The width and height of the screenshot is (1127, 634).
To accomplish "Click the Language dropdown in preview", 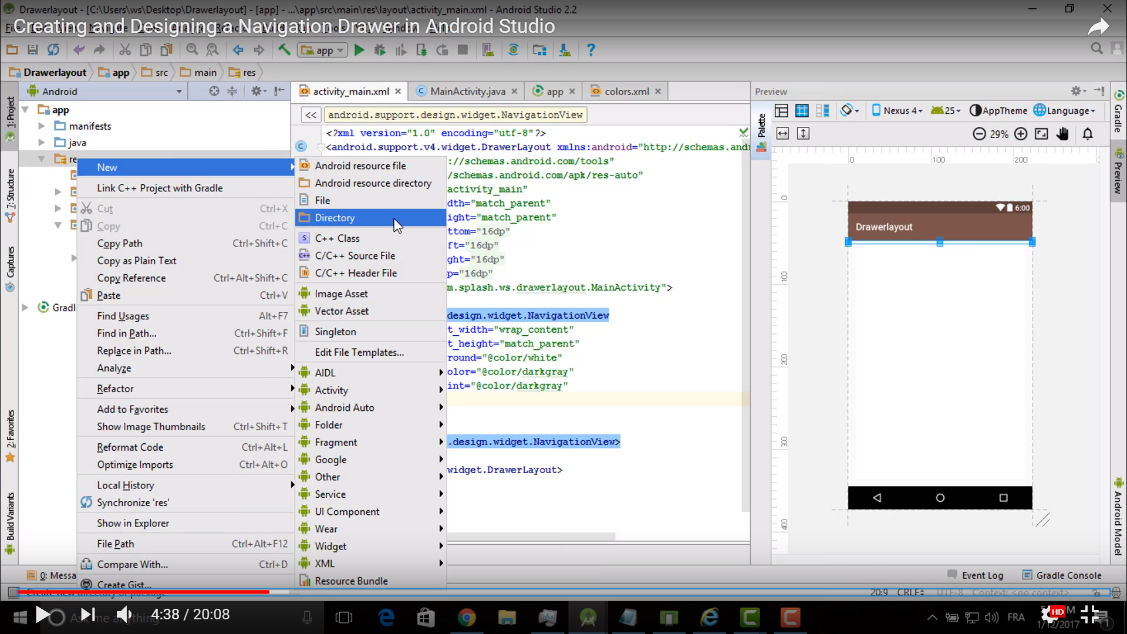I will [1069, 110].
